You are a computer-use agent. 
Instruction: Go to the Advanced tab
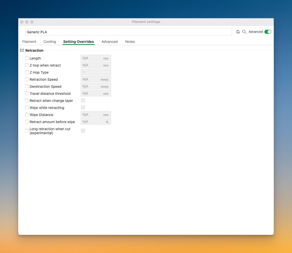tap(109, 42)
